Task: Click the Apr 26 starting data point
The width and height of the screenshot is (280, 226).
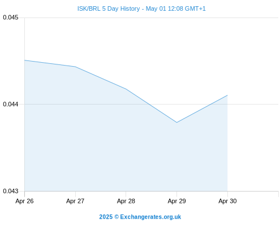Action: click(25, 60)
